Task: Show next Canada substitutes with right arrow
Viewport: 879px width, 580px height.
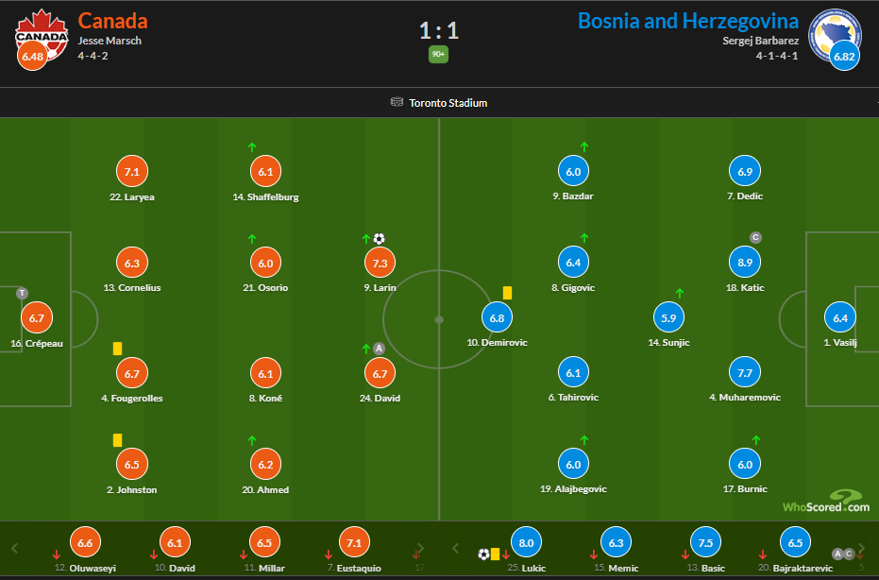Action: pyautogui.click(x=421, y=548)
